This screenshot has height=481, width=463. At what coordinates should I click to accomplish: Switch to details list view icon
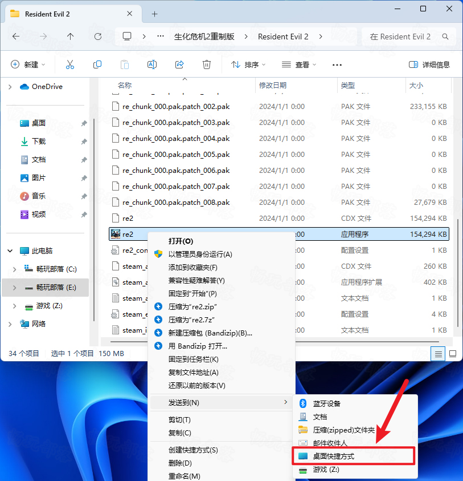coord(438,354)
